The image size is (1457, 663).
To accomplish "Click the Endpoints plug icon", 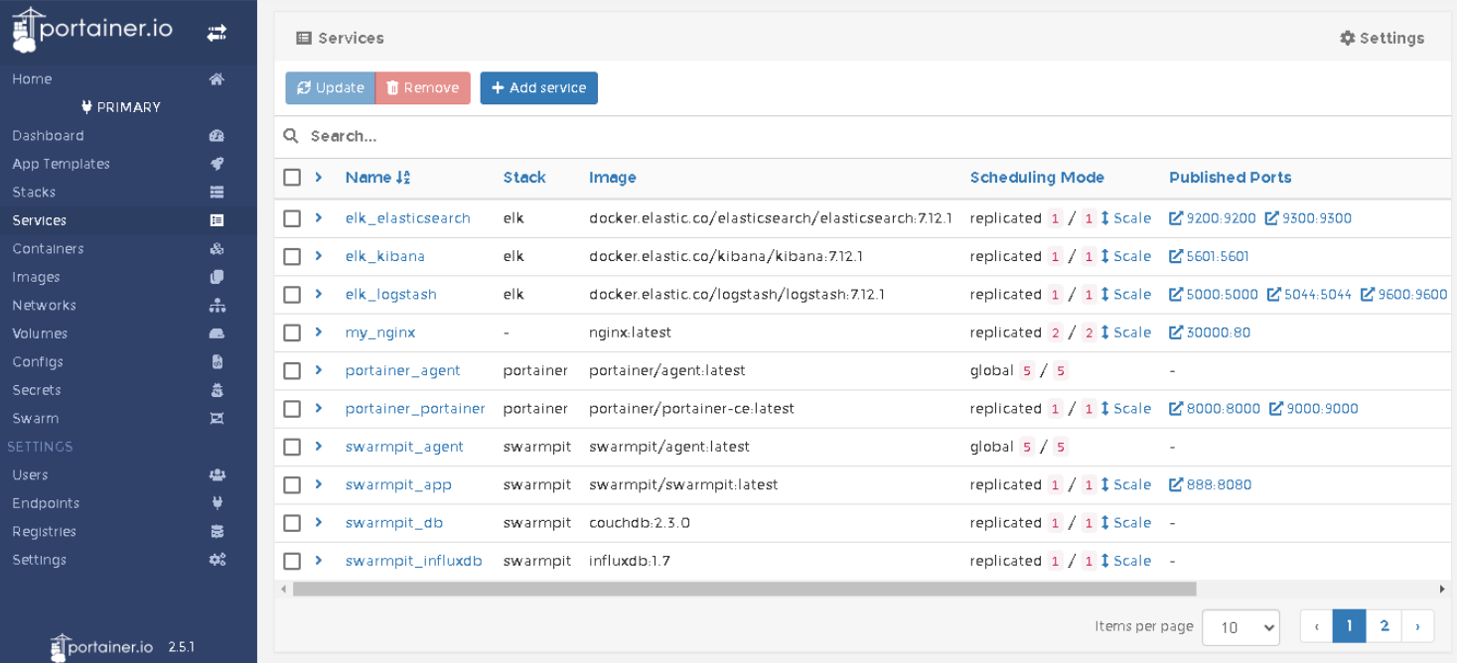I will point(217,503).
